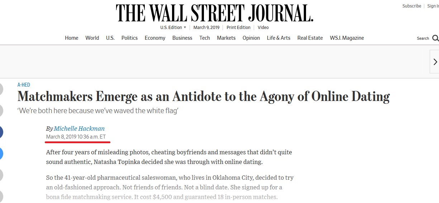Image resolution: width=439 pixels, height=203 pixels.
Task: Click the light blue Twitter share circle
Action: [x=1, y=154]
